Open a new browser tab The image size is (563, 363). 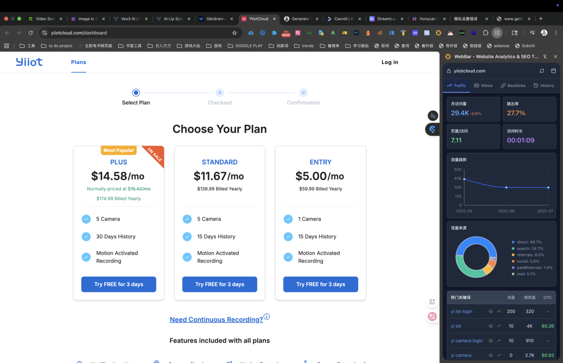pos(541,19)
